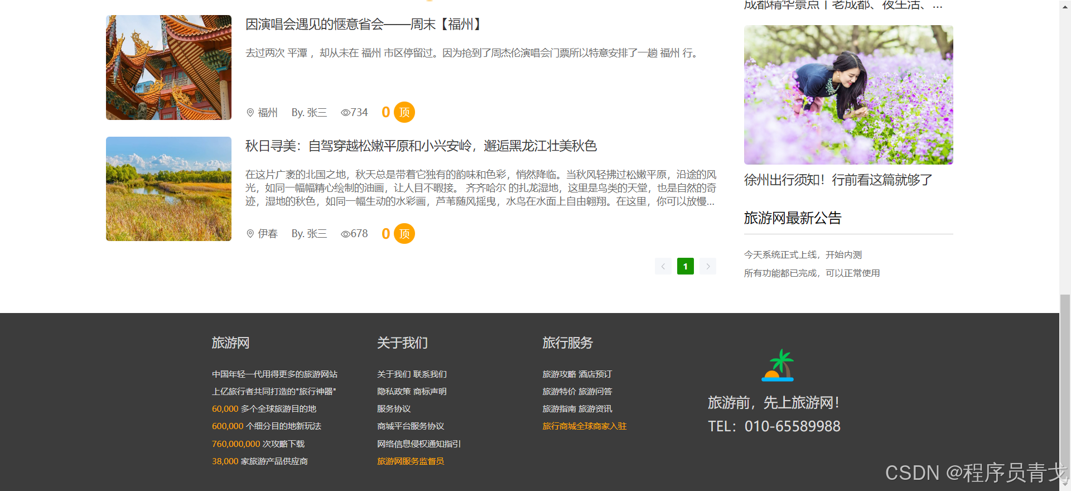
Task: Click the palm tree logo in the footer
Action: pyautogui.click(x=778, y=365)
